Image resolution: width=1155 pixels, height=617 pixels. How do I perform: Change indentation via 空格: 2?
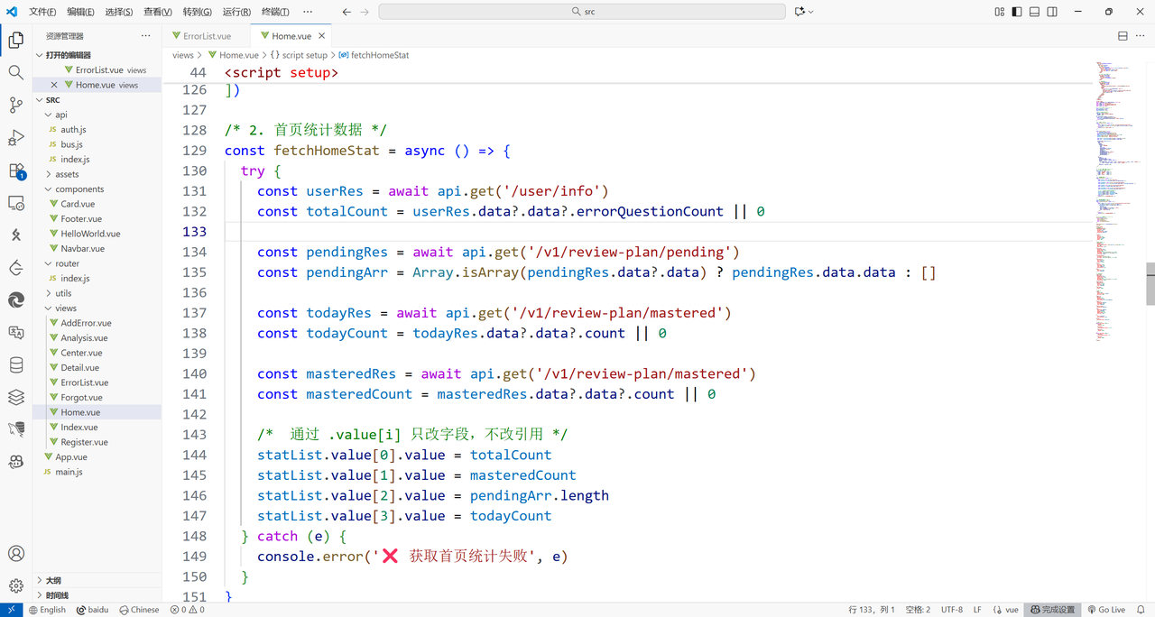(918, 610)
